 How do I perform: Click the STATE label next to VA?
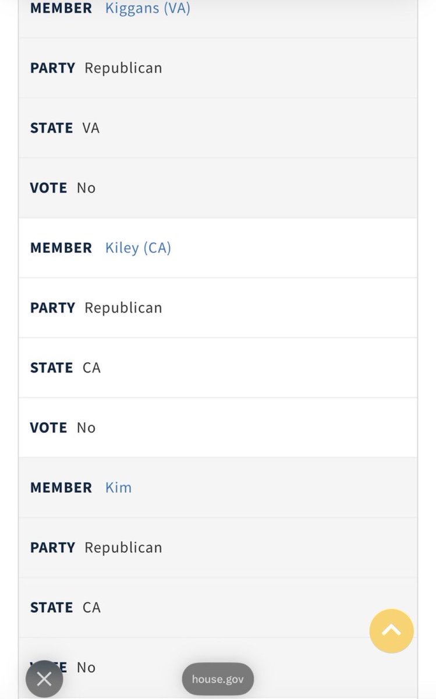click(52, 128)
